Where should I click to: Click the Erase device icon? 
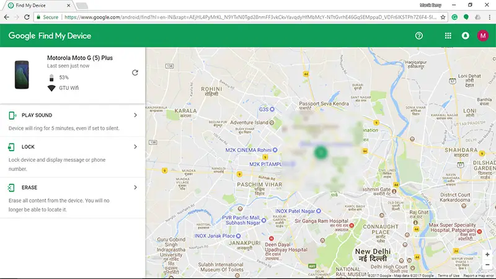pos(11,188)
